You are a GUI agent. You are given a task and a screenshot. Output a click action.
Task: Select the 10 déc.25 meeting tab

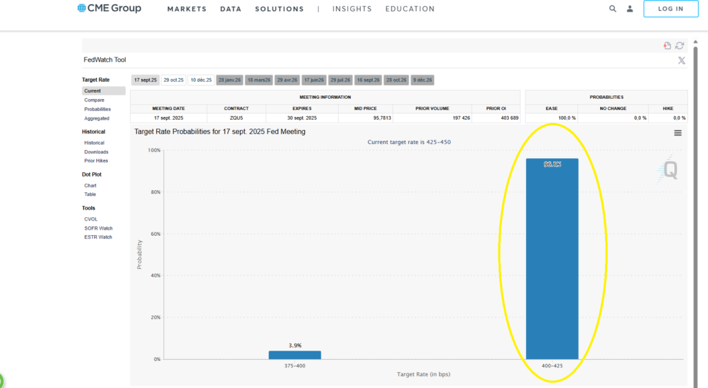[201, 80]
